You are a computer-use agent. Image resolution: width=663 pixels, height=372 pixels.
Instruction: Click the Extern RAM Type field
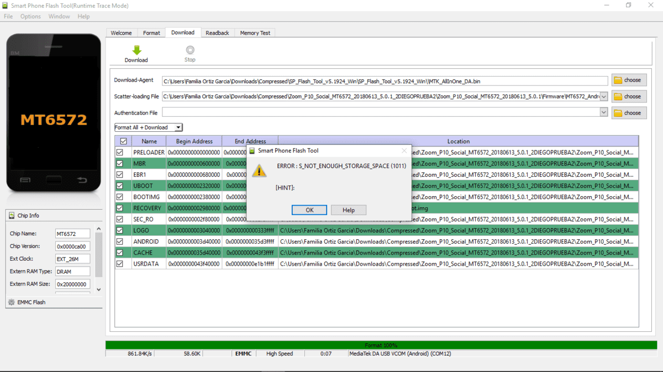tap(72, 272)
